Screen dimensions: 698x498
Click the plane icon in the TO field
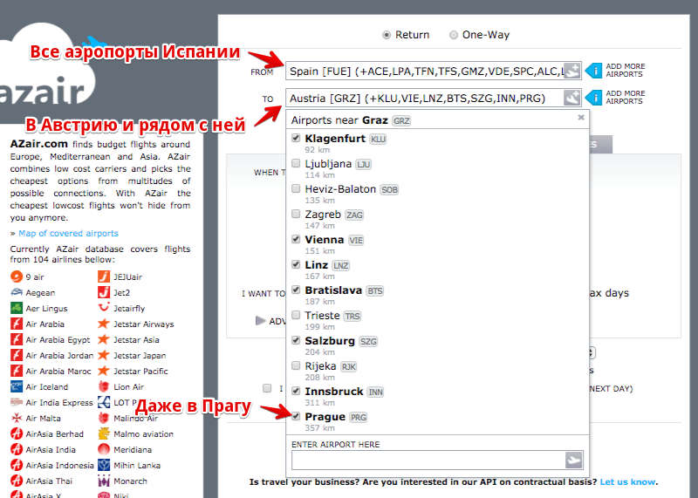pyautogui.click(x=572, y=98)
